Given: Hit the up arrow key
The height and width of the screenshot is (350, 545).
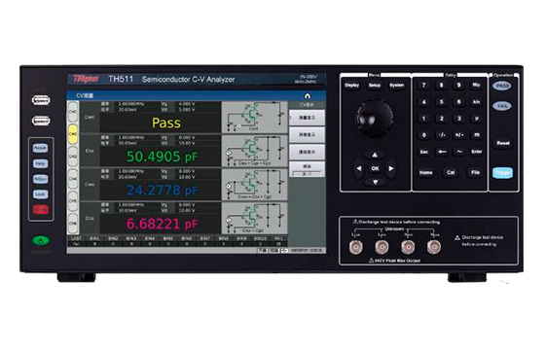Looking at the screenshot, I should (375, 155).
